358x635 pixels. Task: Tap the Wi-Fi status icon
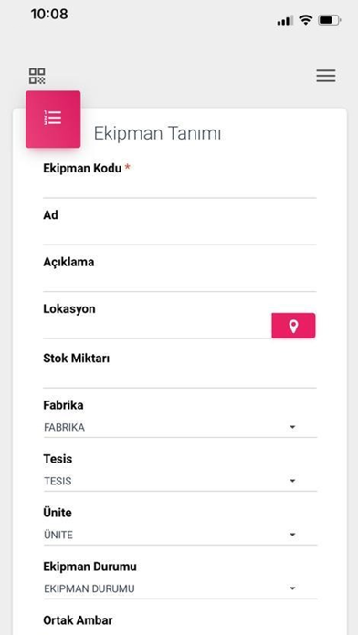pos(306,20)
